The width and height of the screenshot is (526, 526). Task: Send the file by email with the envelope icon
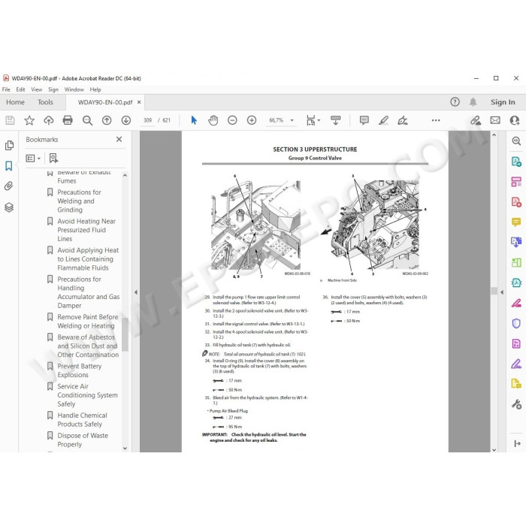495,120
